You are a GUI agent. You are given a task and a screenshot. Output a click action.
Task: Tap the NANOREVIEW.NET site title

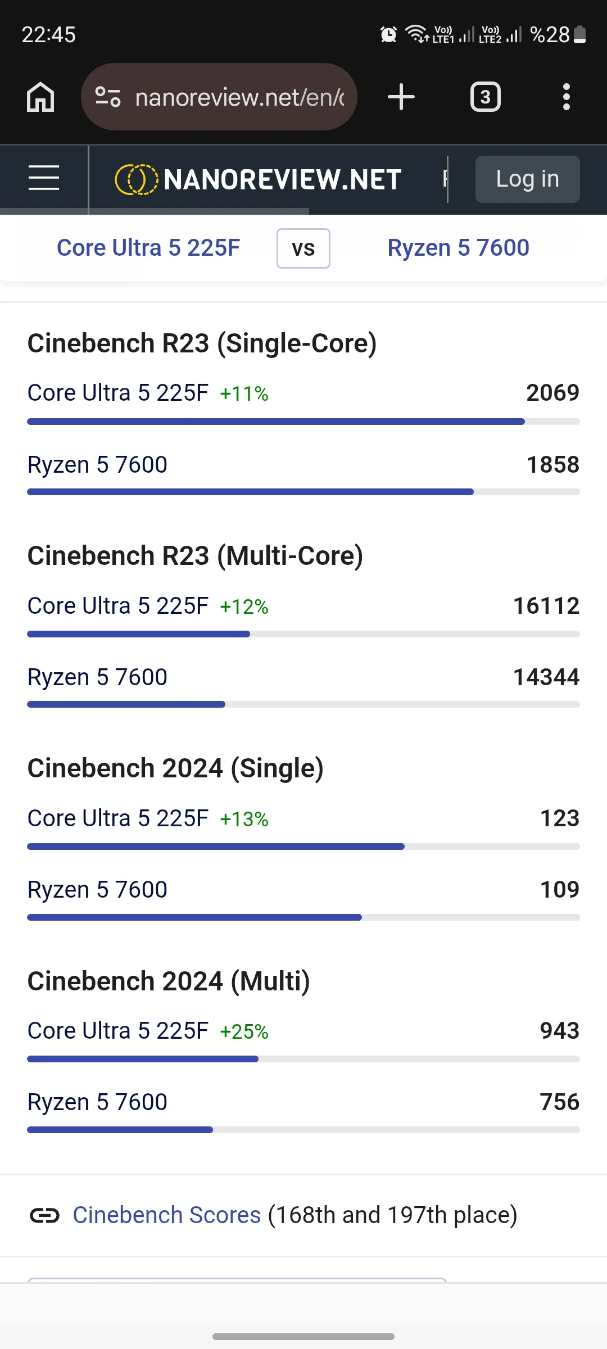tap(282, 180)
